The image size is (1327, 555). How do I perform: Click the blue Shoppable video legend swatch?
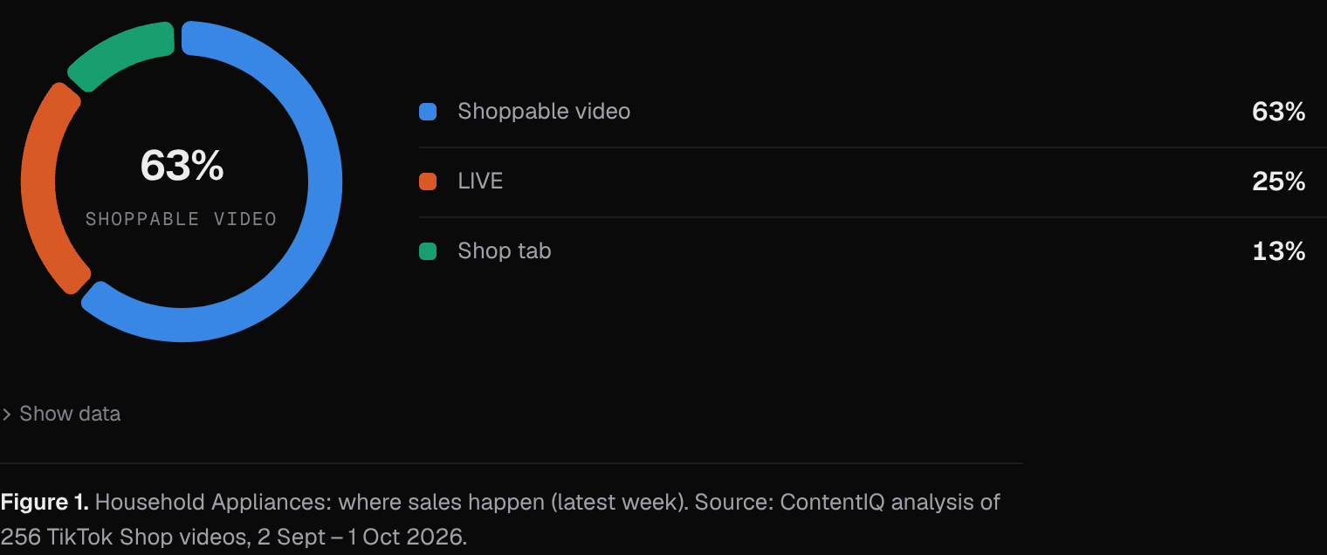tap(428, 112)
